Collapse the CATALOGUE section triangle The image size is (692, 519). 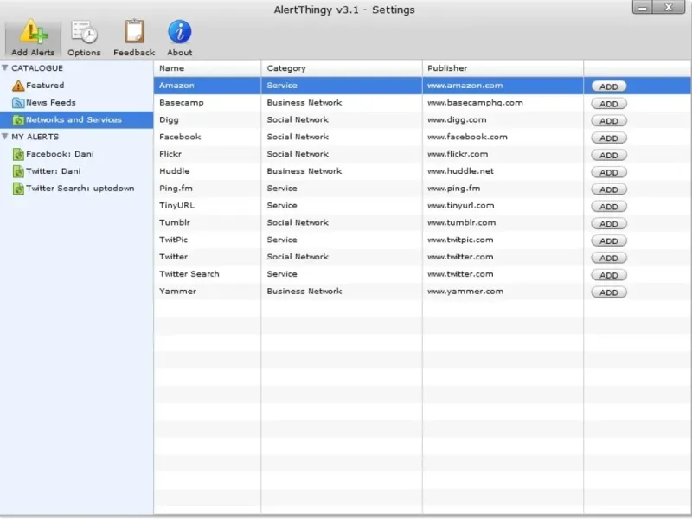point(5,68)
